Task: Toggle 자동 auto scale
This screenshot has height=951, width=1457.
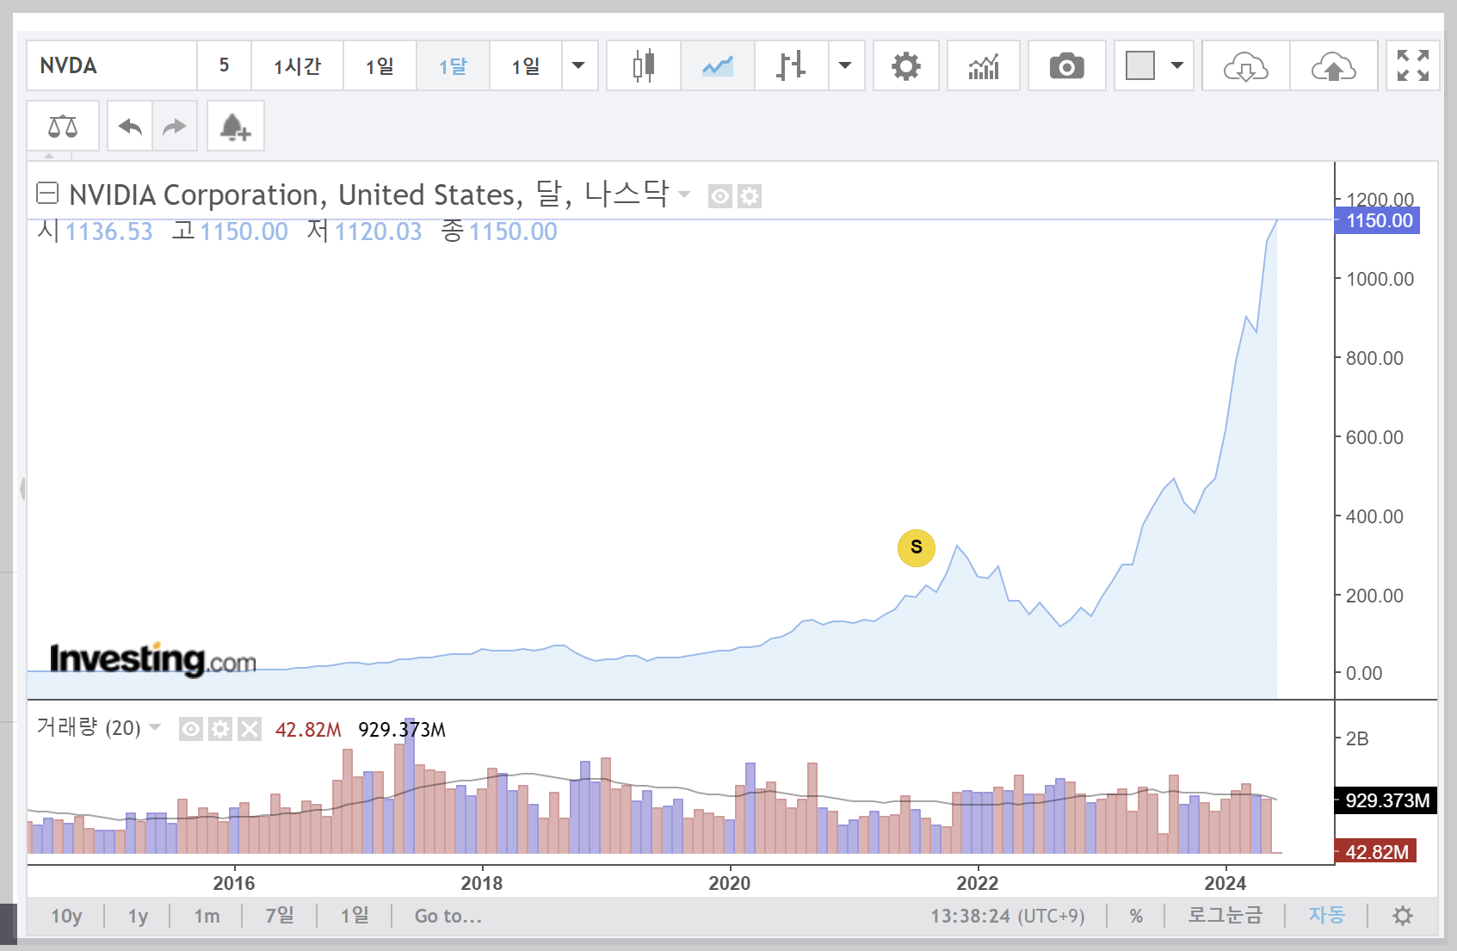Action: click(1326, 916)
